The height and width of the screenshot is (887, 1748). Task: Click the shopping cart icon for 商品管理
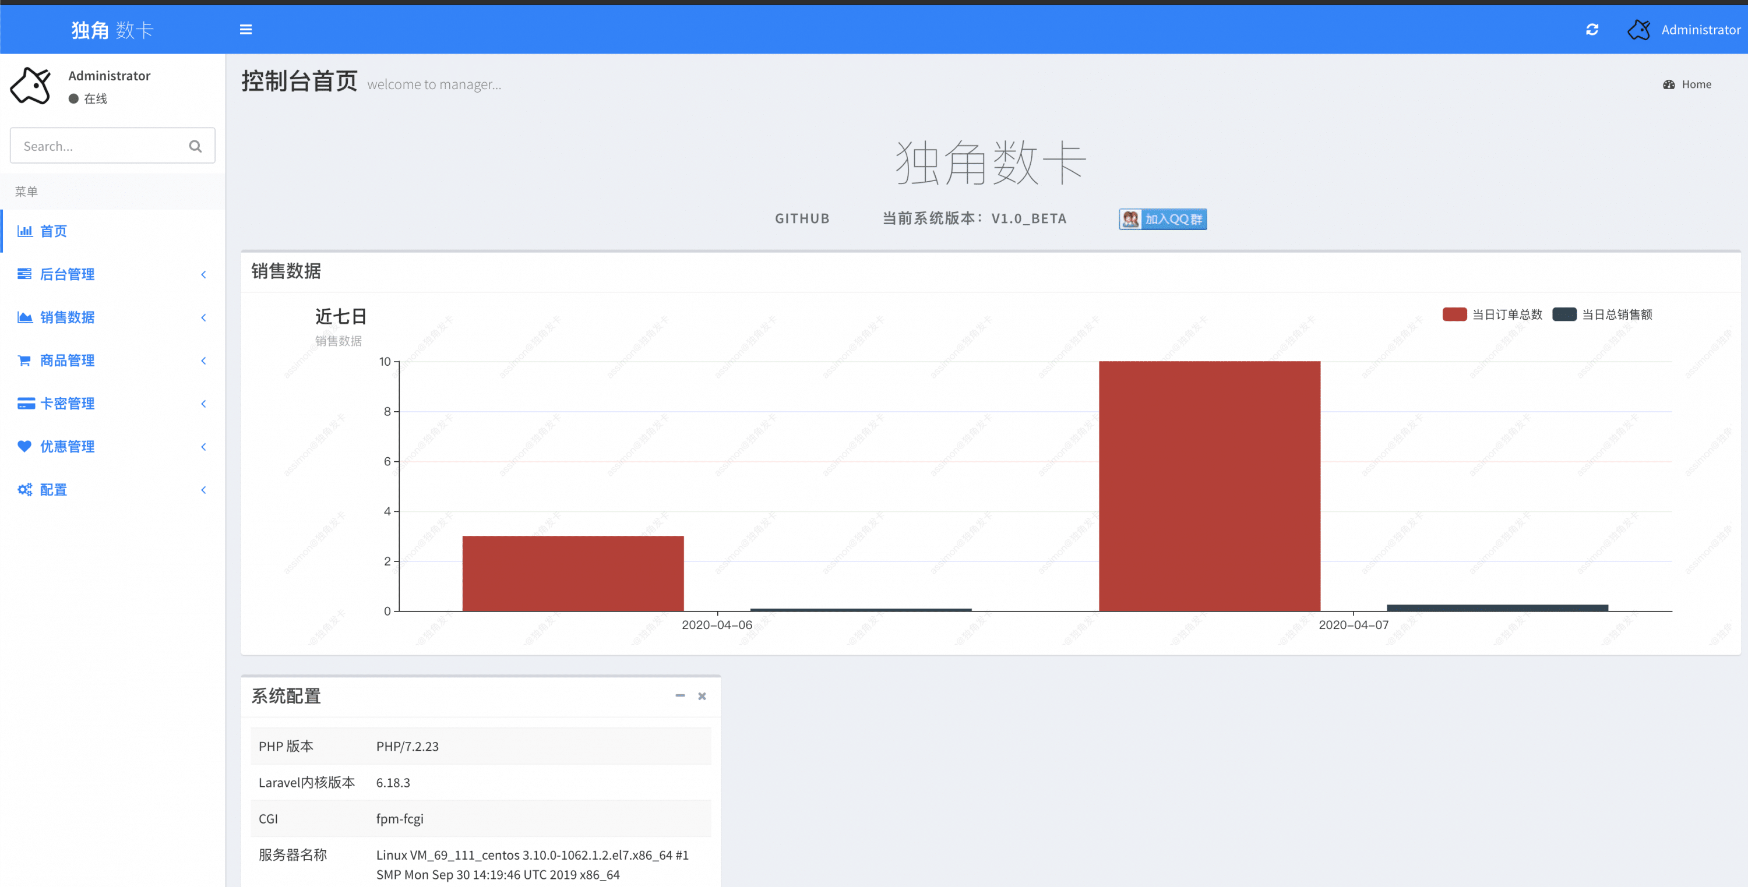click(25, 360)
